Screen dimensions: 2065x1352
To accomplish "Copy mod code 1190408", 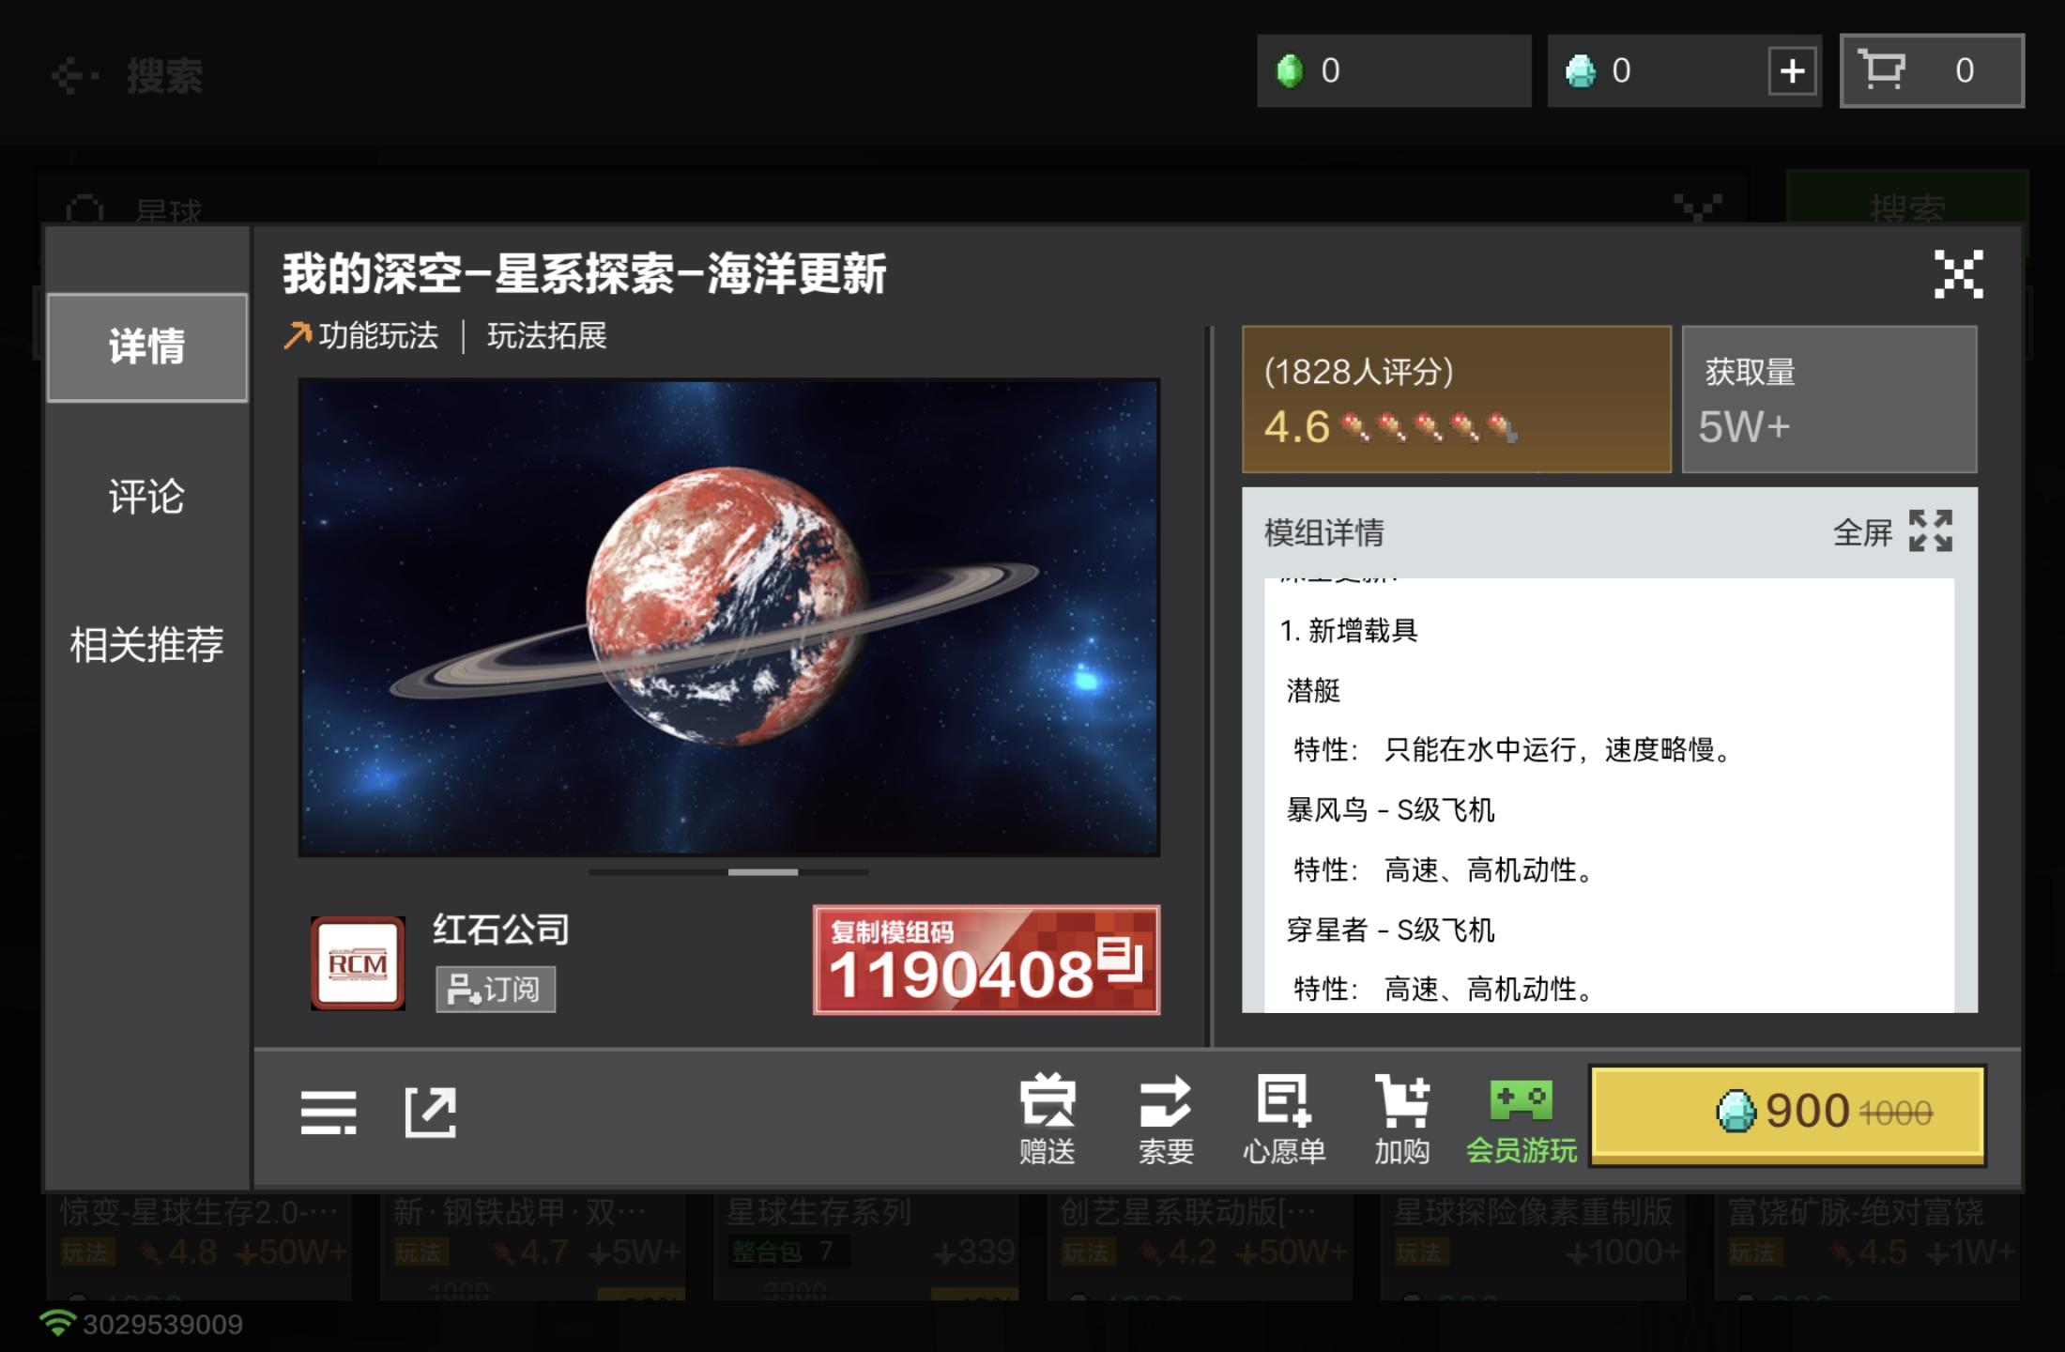I will click(986, 960).
